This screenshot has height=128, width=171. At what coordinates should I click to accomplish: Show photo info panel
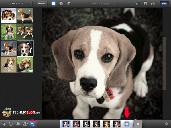145,4
